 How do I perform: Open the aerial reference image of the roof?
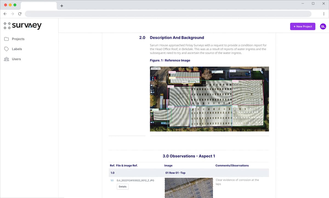209,99
